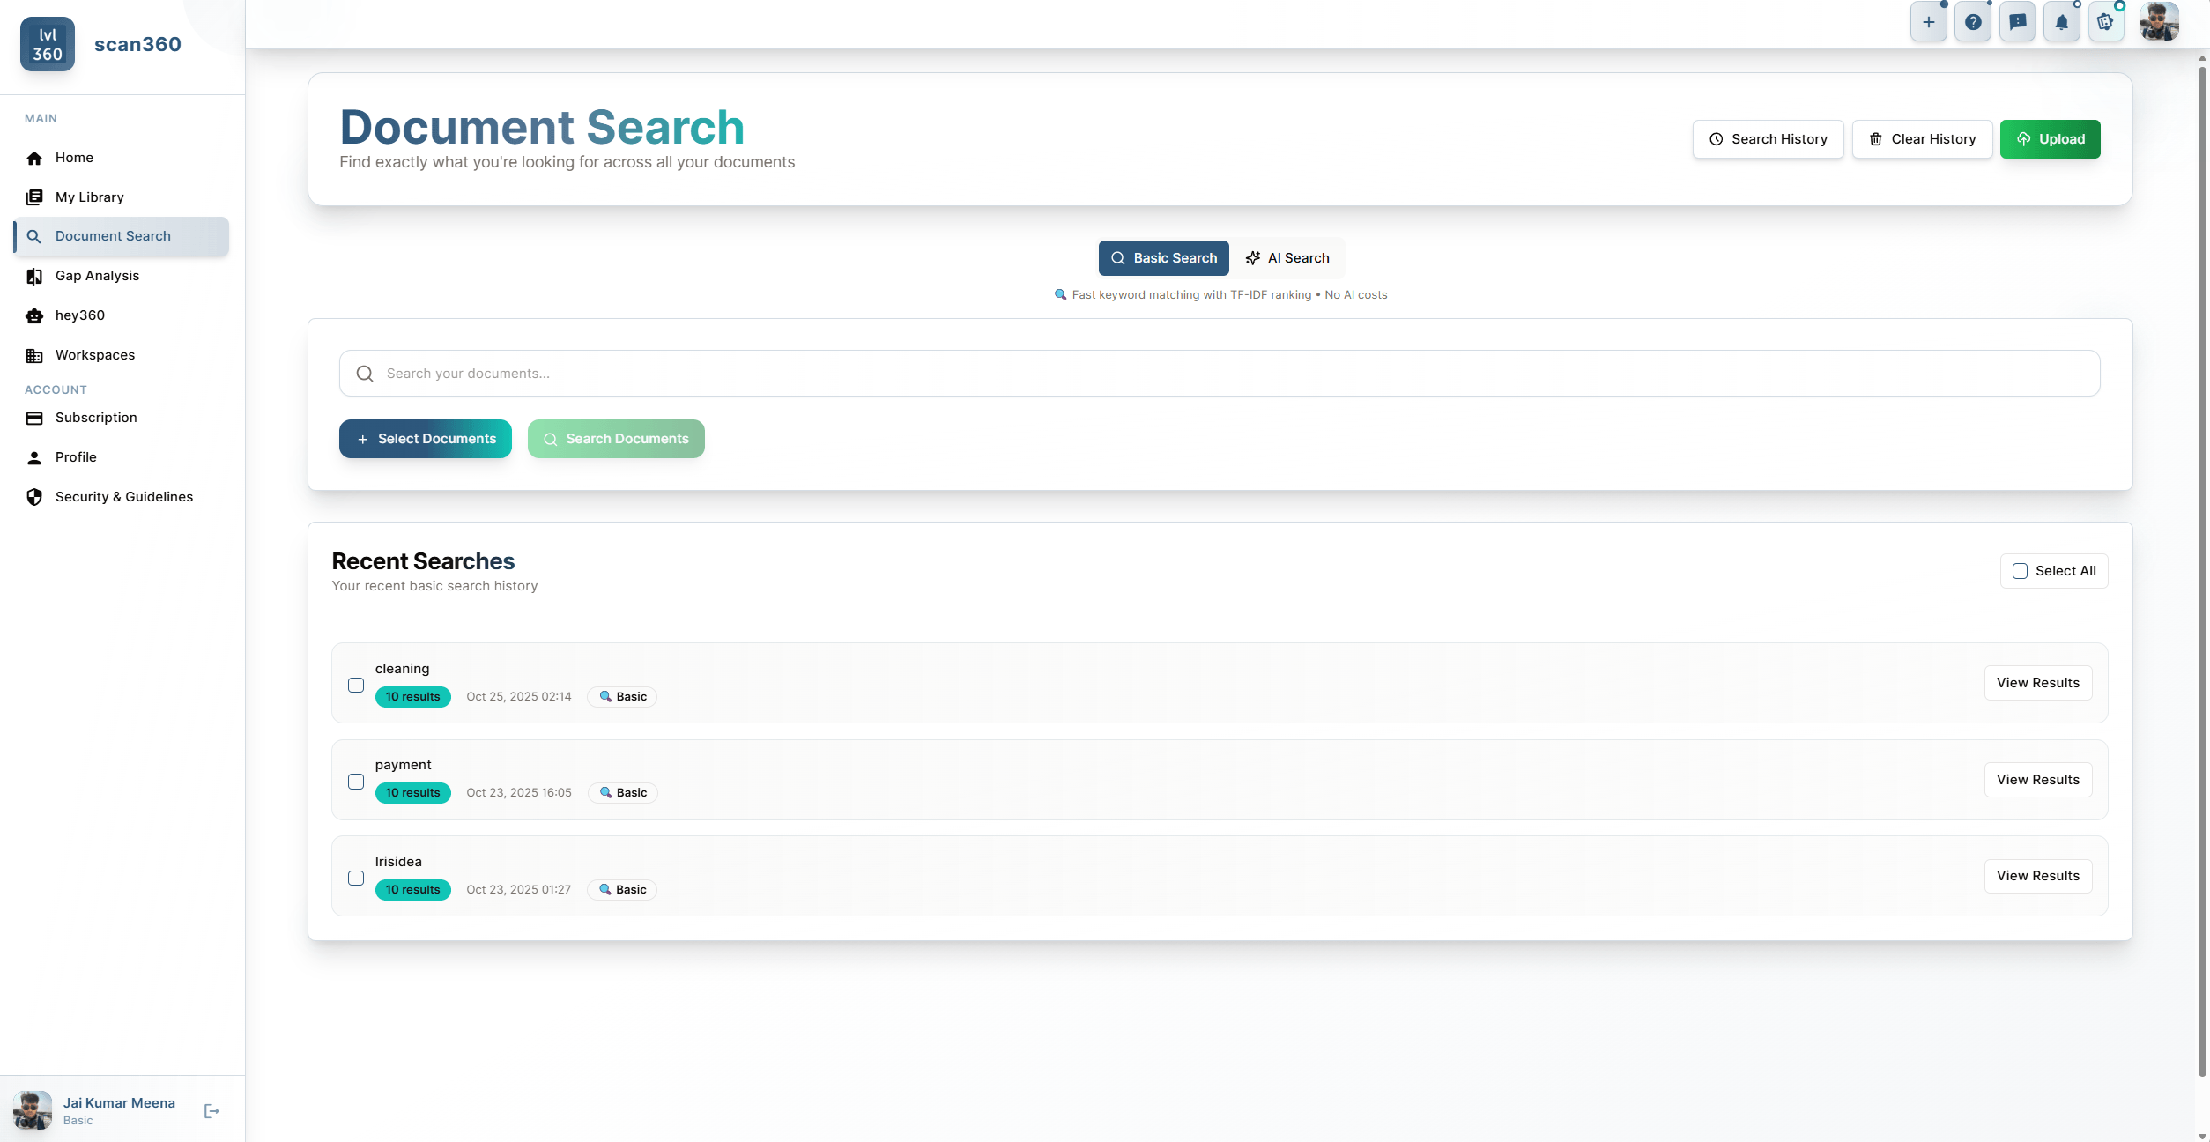Check the checkbox for the payment search
This screenshot has height=1142, width=2210.
356,782
